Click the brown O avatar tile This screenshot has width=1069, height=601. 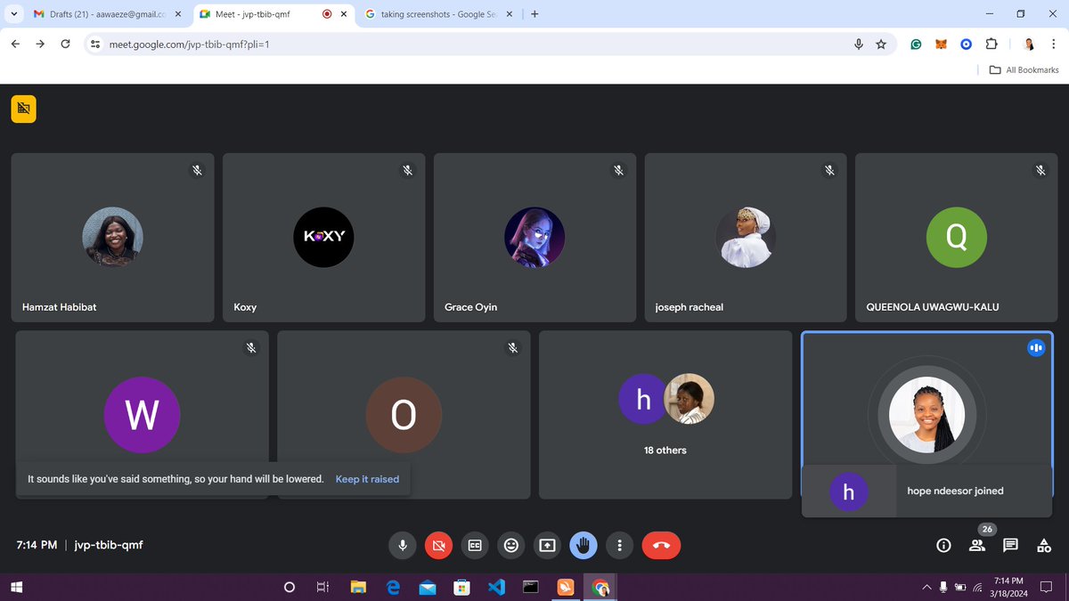click(x=404, y=415)
